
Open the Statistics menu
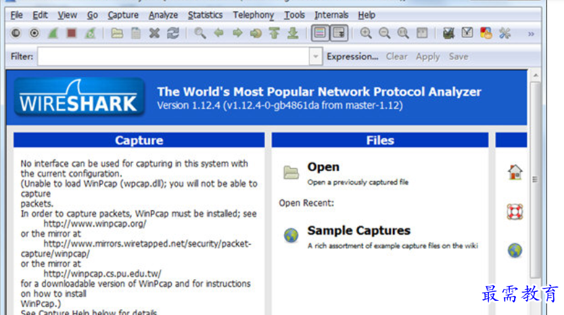(x=205, y=15)
